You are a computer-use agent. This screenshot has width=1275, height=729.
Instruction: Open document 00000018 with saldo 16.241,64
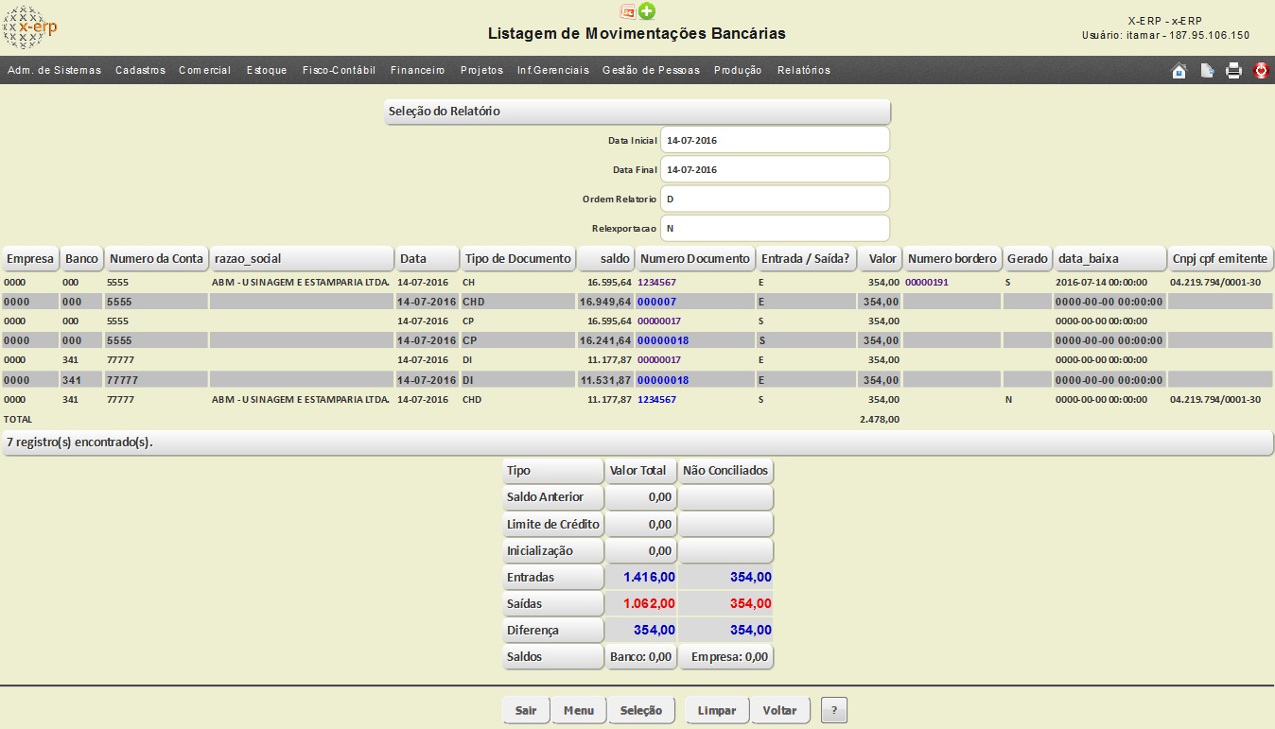663,340
